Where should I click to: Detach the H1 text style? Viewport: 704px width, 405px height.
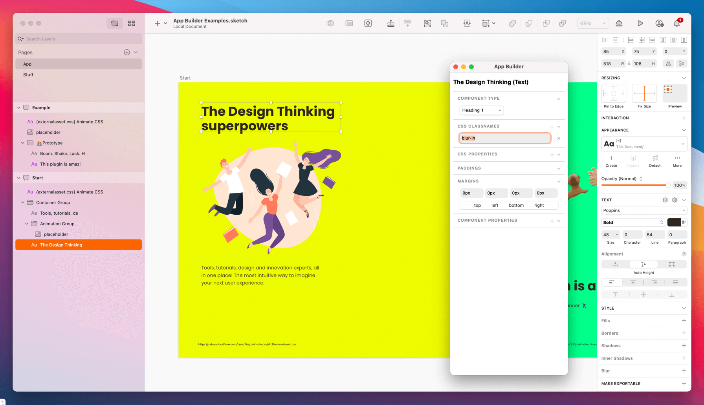point(655,158)
